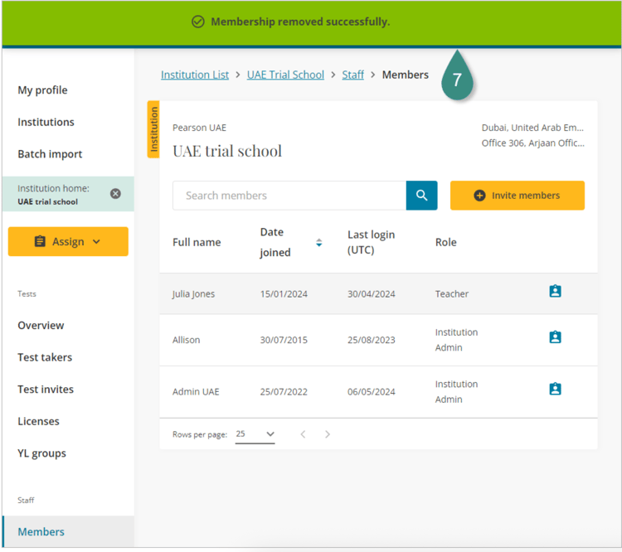Open Julia Jones member badge icon
This screenshot has height=552, width=622.
pyautogui.click(x=555, y=292)
